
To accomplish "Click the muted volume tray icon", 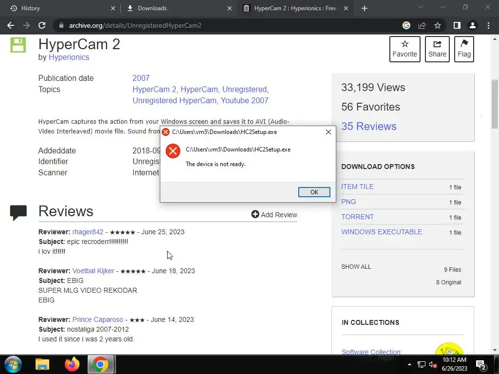I will (433, 364).
